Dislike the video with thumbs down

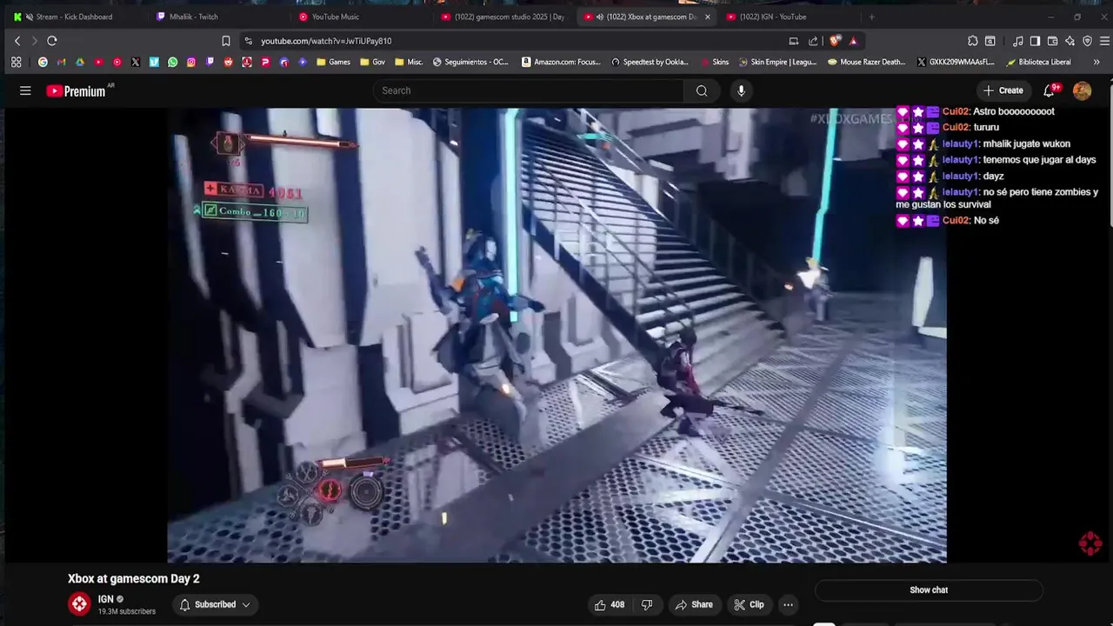coord(647,604)
